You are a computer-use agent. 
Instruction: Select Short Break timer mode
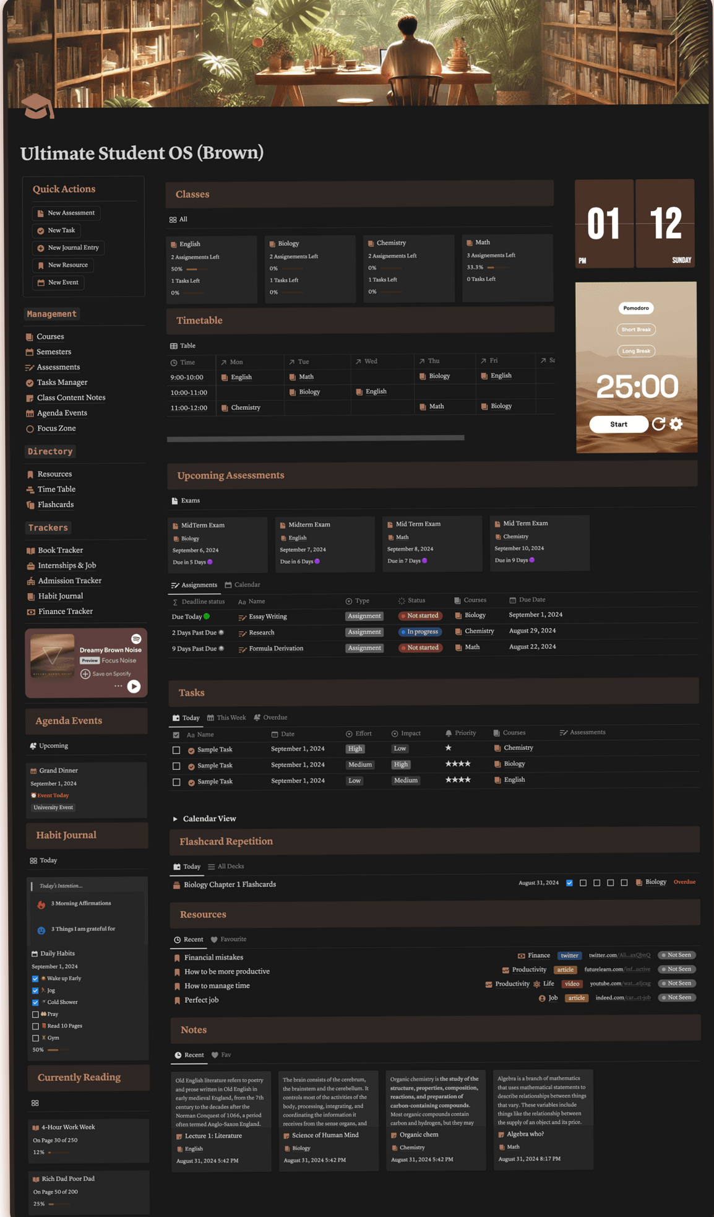pyautogui.click(x=636, y=329)
